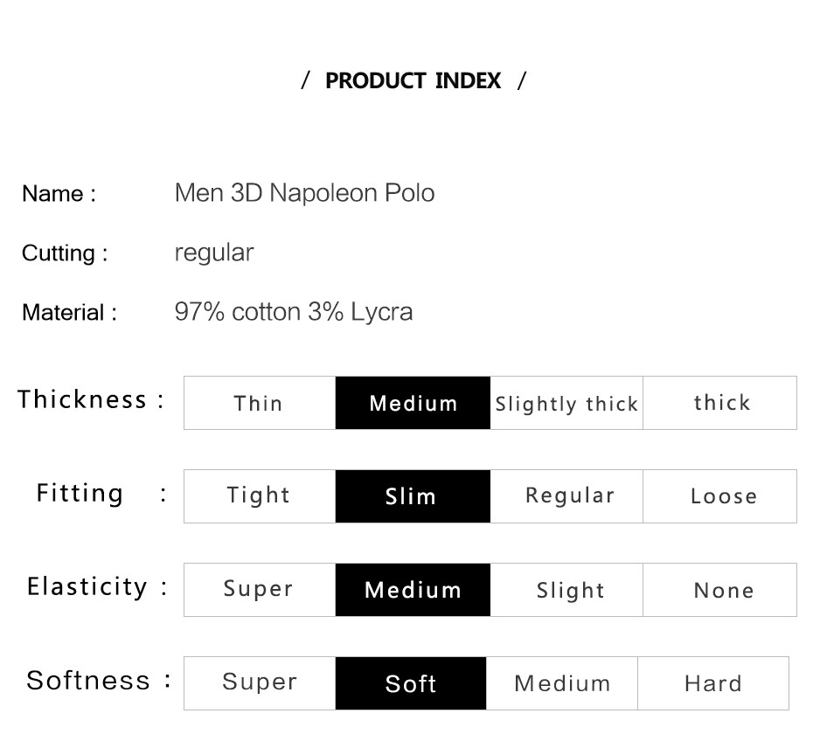The width and height of the screenshot is (813, 748).
Task: Select Tight in the Fitting row
Action: (x=259, y=496)
